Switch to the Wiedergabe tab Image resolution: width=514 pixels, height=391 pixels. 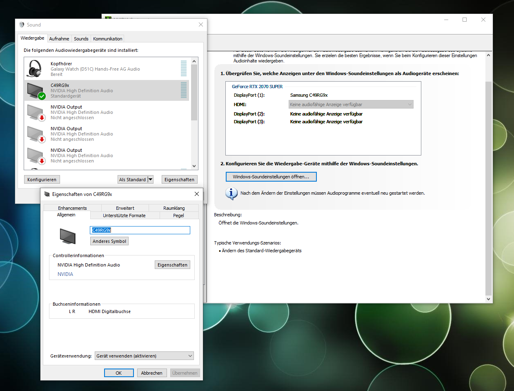(32, 38)
